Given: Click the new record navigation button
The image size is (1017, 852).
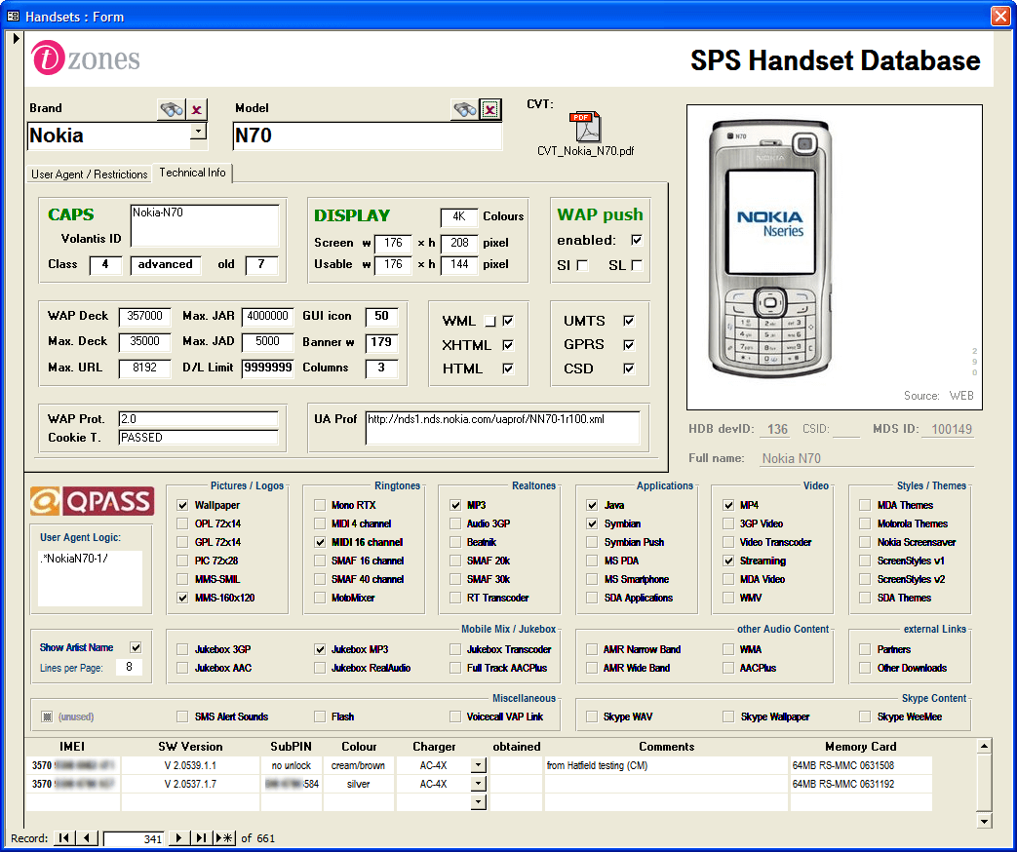Looking at the screenshot, I should click(x=224, y=838).
